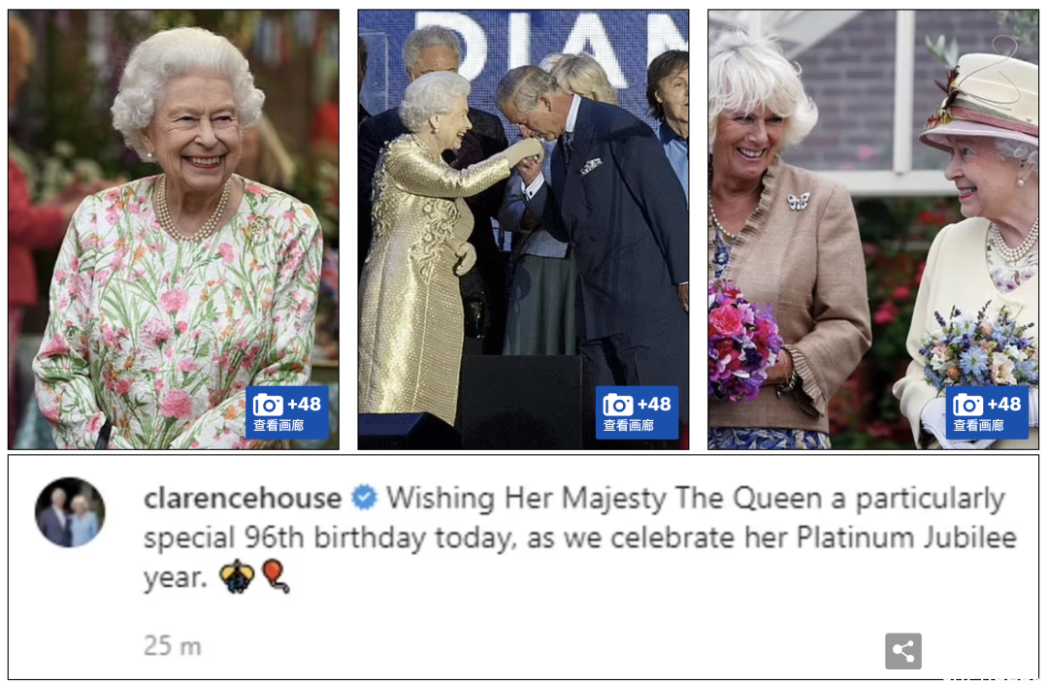Viewport: 1048px width, 685px height.
Task: Open gallery from floral dress photo's camera icon
Action: (x=268, y=405)
